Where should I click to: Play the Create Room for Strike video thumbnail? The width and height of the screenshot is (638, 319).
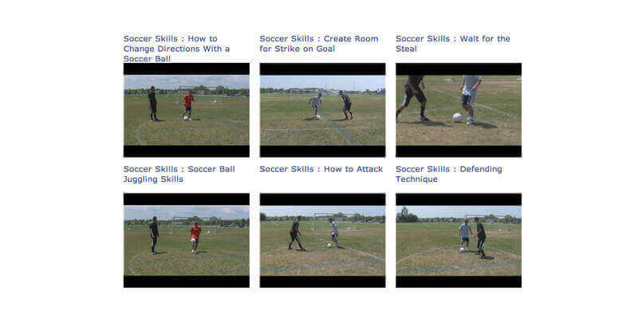[x=323, y=110]
